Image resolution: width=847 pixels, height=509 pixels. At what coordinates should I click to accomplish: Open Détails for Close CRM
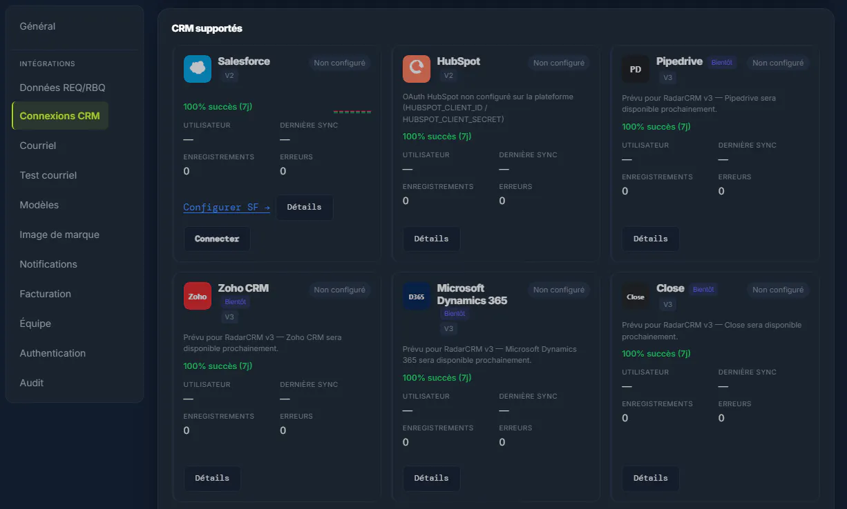click(x=651, y=478)
